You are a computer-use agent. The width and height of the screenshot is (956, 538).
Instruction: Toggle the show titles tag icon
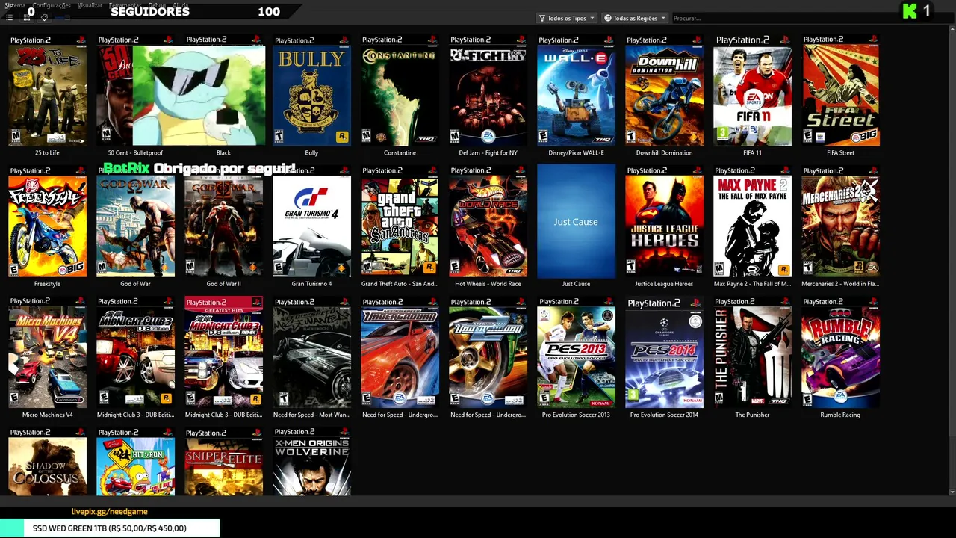tap(45, 18)
